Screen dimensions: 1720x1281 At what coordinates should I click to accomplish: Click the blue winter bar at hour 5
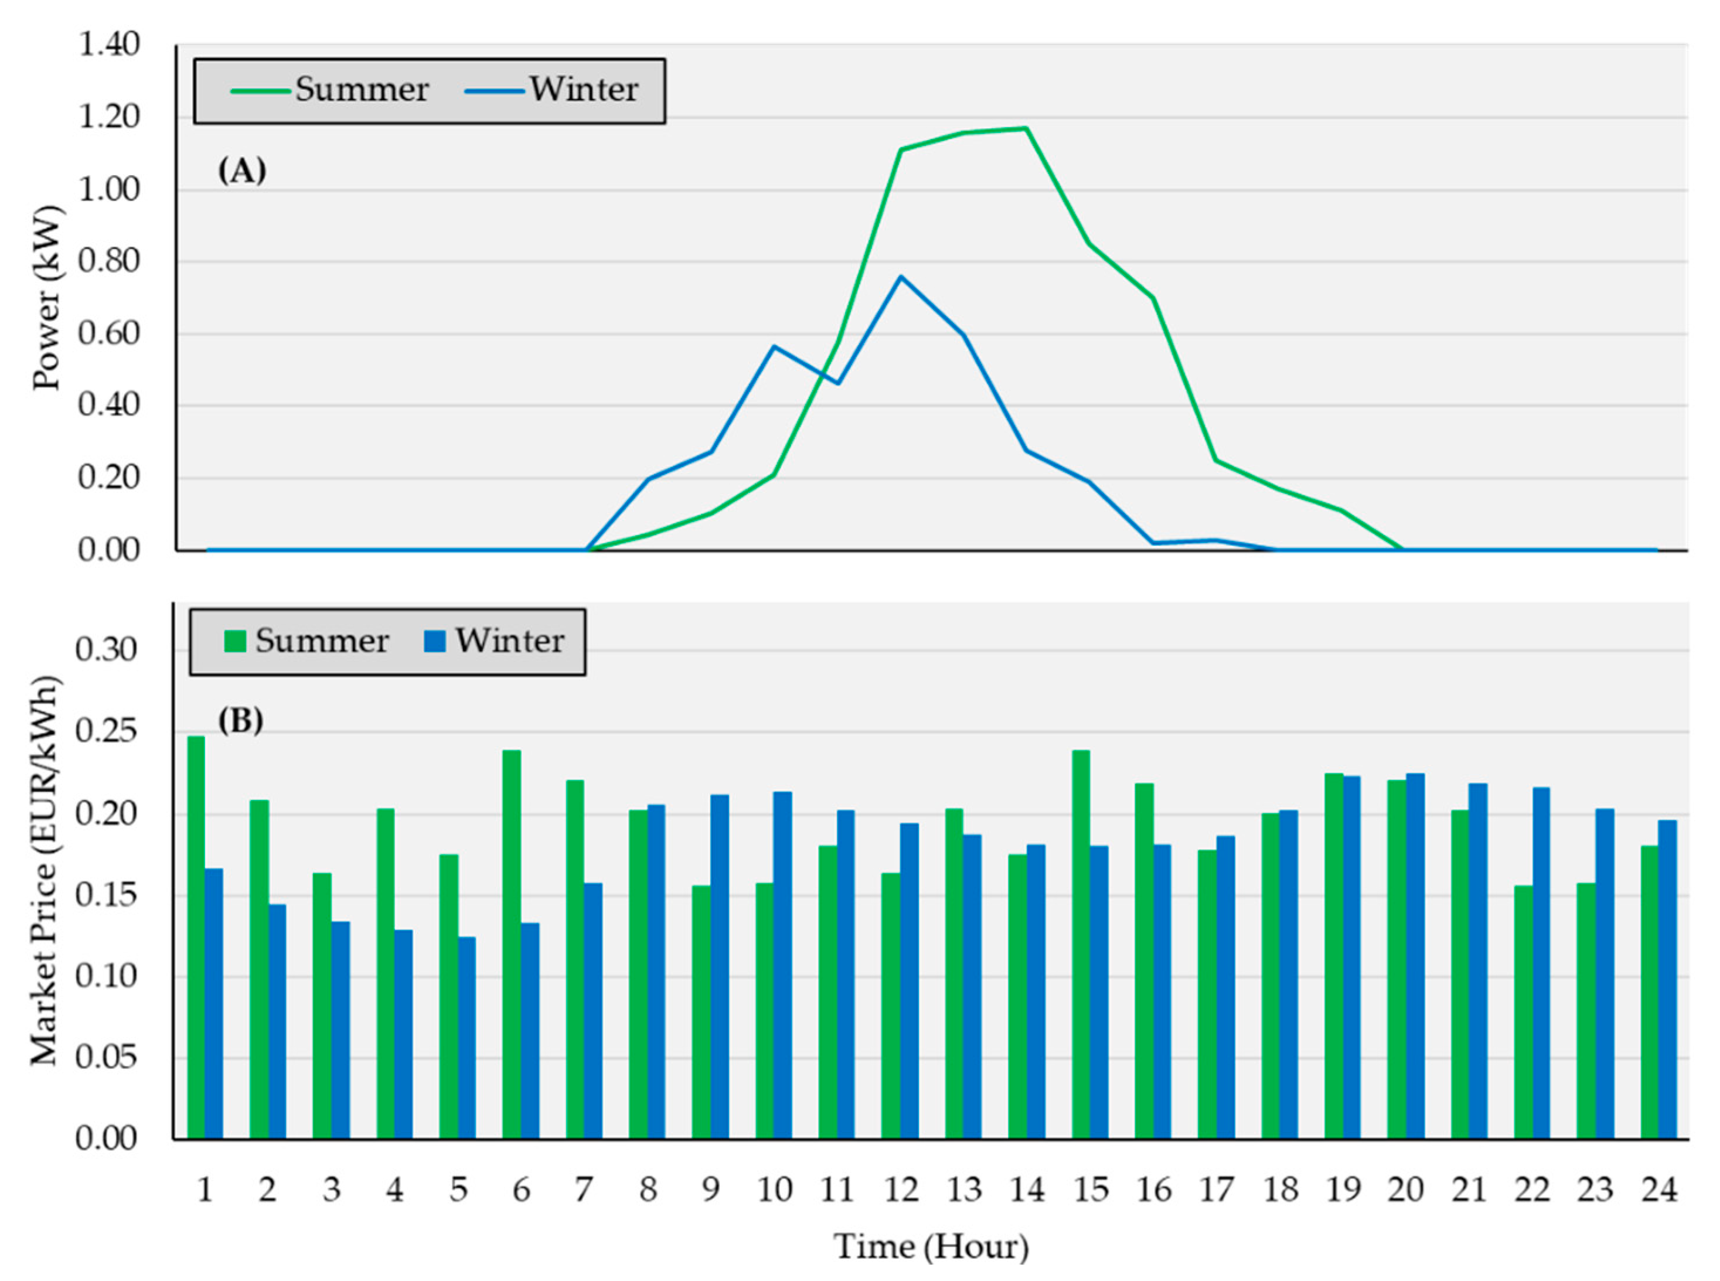point(467,1038)
